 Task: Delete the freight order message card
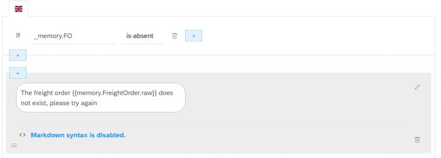[x=417, y=140]
